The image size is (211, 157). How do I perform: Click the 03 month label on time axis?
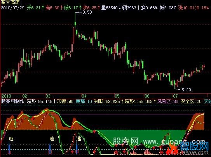(48, 96)
